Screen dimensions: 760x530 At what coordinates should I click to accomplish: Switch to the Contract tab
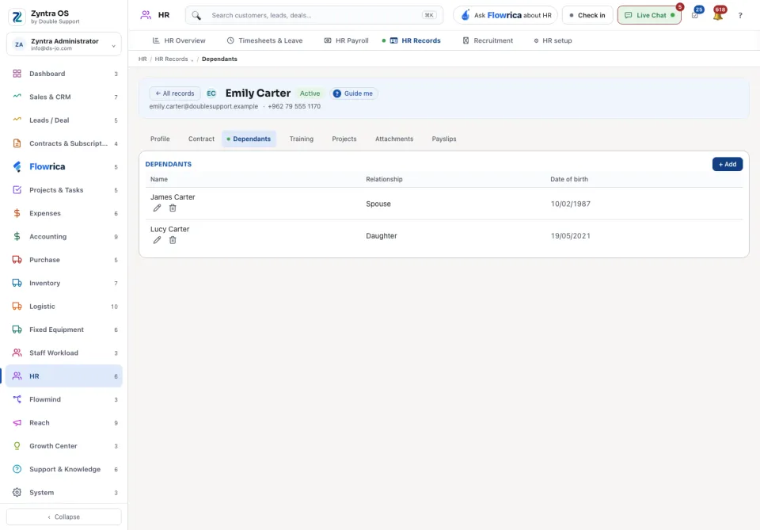click(x=201, y=139)
